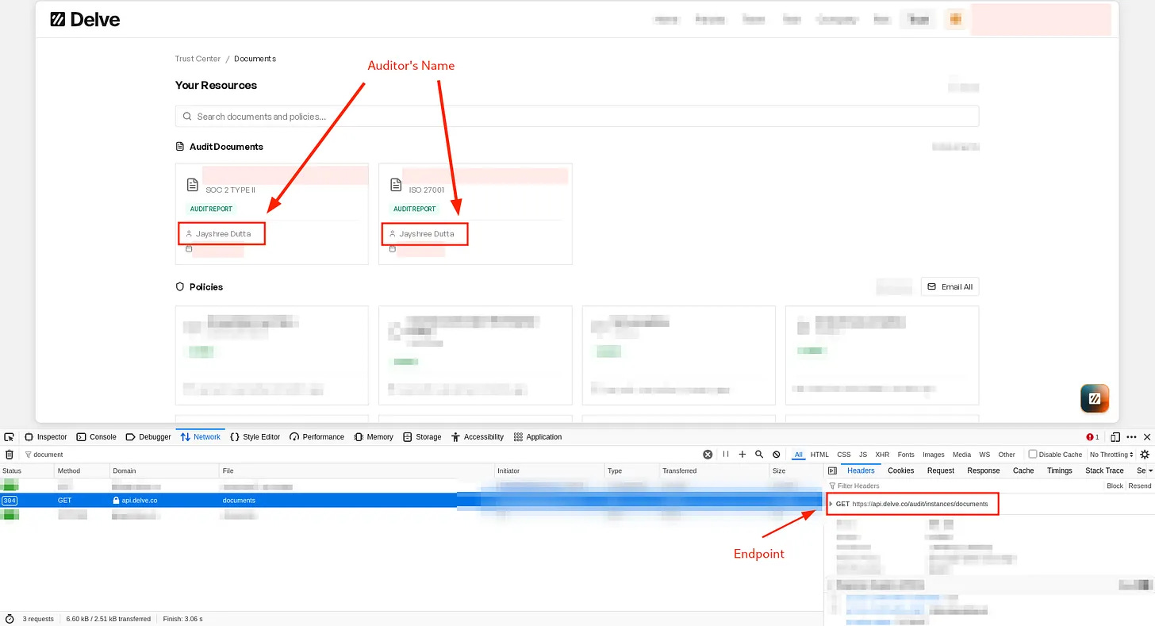Filter requests by Other type
Screen dimensions: 1155x626
(x=1007, y=455)
